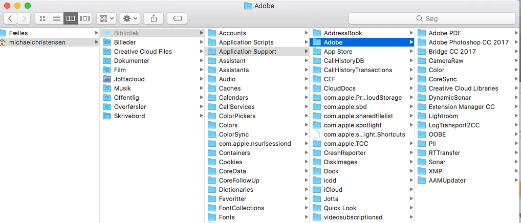Click the Film folder icon
This screenshot has height=223, width=521.
[x=106, y=70]
